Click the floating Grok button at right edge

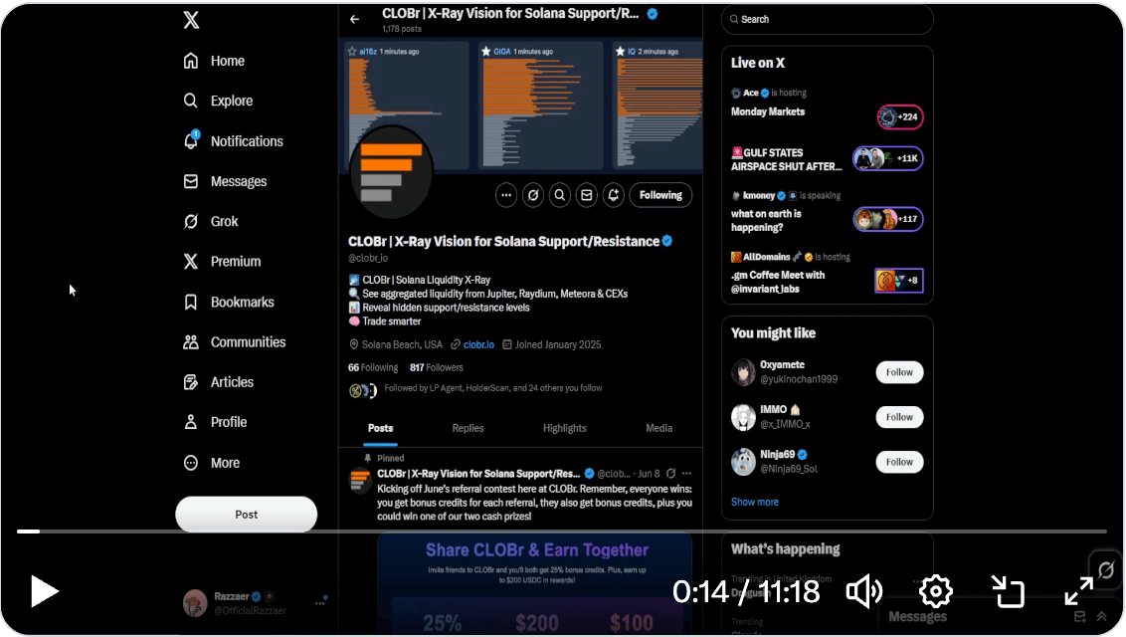click(1106, 570)
